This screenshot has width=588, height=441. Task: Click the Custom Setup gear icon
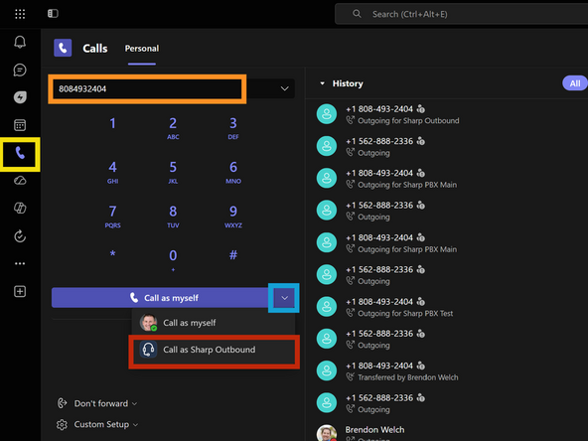click(x=62, y=424)
